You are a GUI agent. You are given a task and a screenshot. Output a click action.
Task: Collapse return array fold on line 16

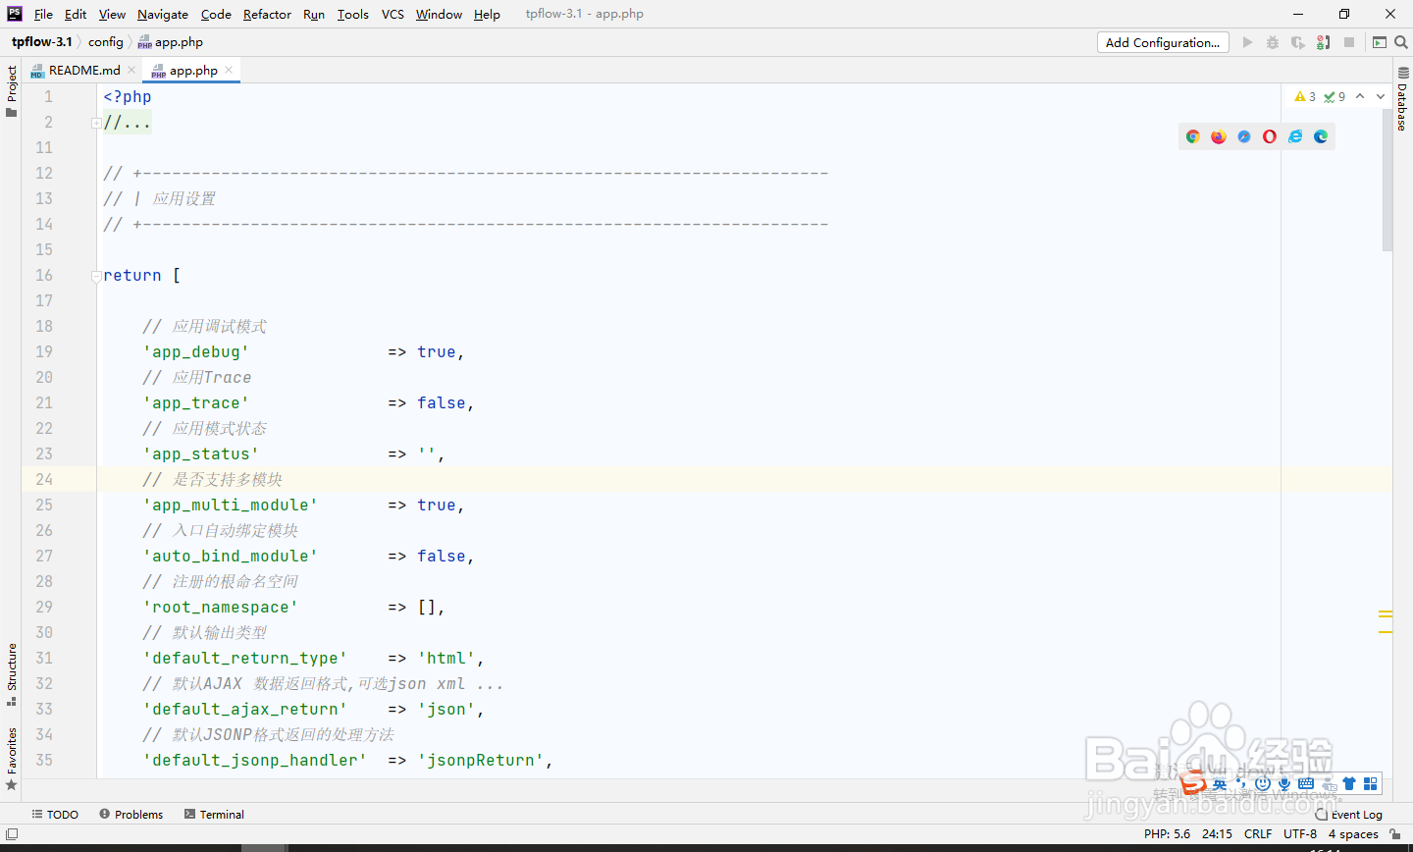(x=96, y=276)
